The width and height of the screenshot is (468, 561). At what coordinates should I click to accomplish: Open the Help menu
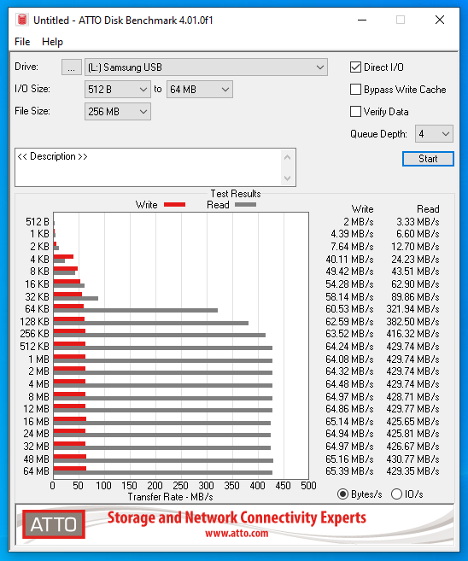pyautogui.click(x=52, y=42)
